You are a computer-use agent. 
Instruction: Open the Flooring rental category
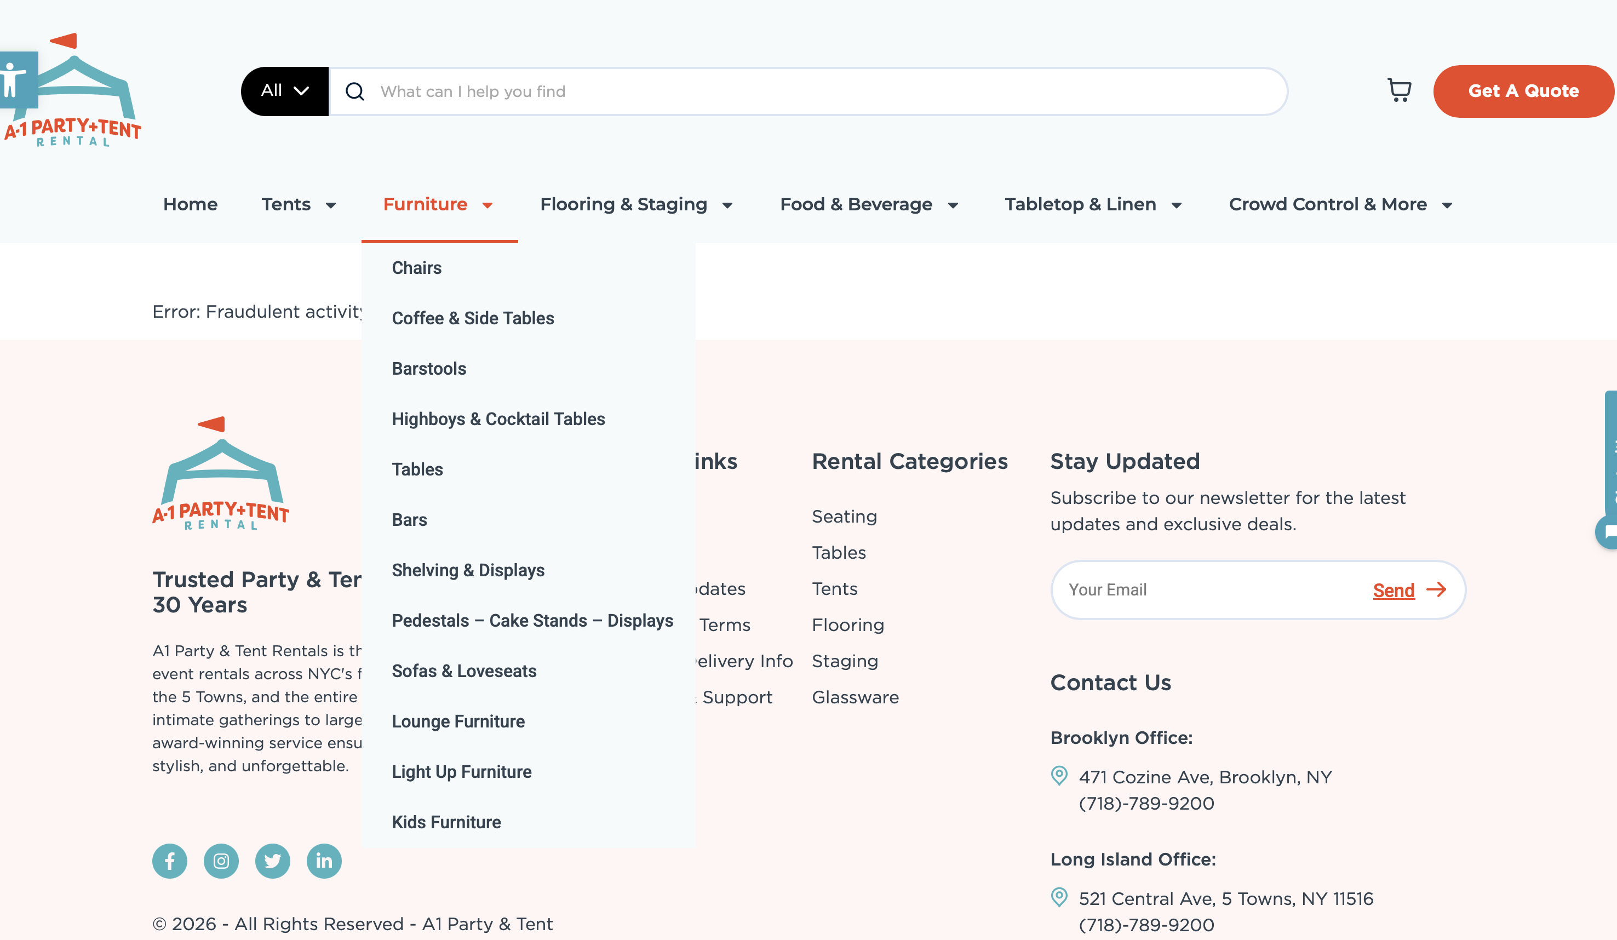[x=848, y=625]
